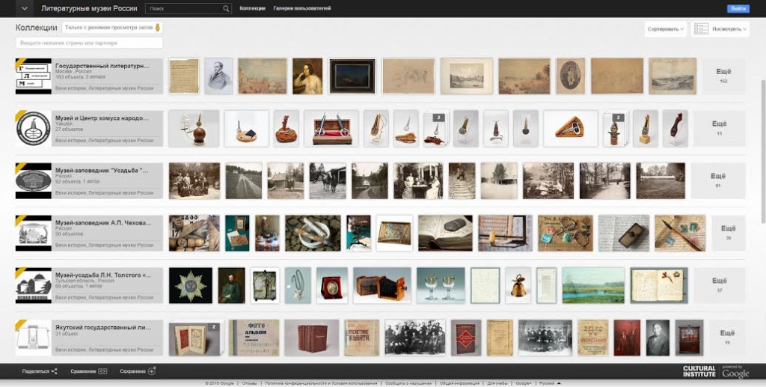Open the Сравнение compare icon
Screen dimensions: 766x387
[x=102, y=371]
